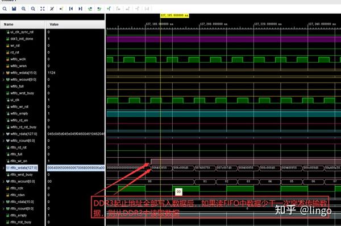Screen dimensions: 341x226
Task: Click the zoom in icon
Action: pyautogui.click(x=23, y=9)
